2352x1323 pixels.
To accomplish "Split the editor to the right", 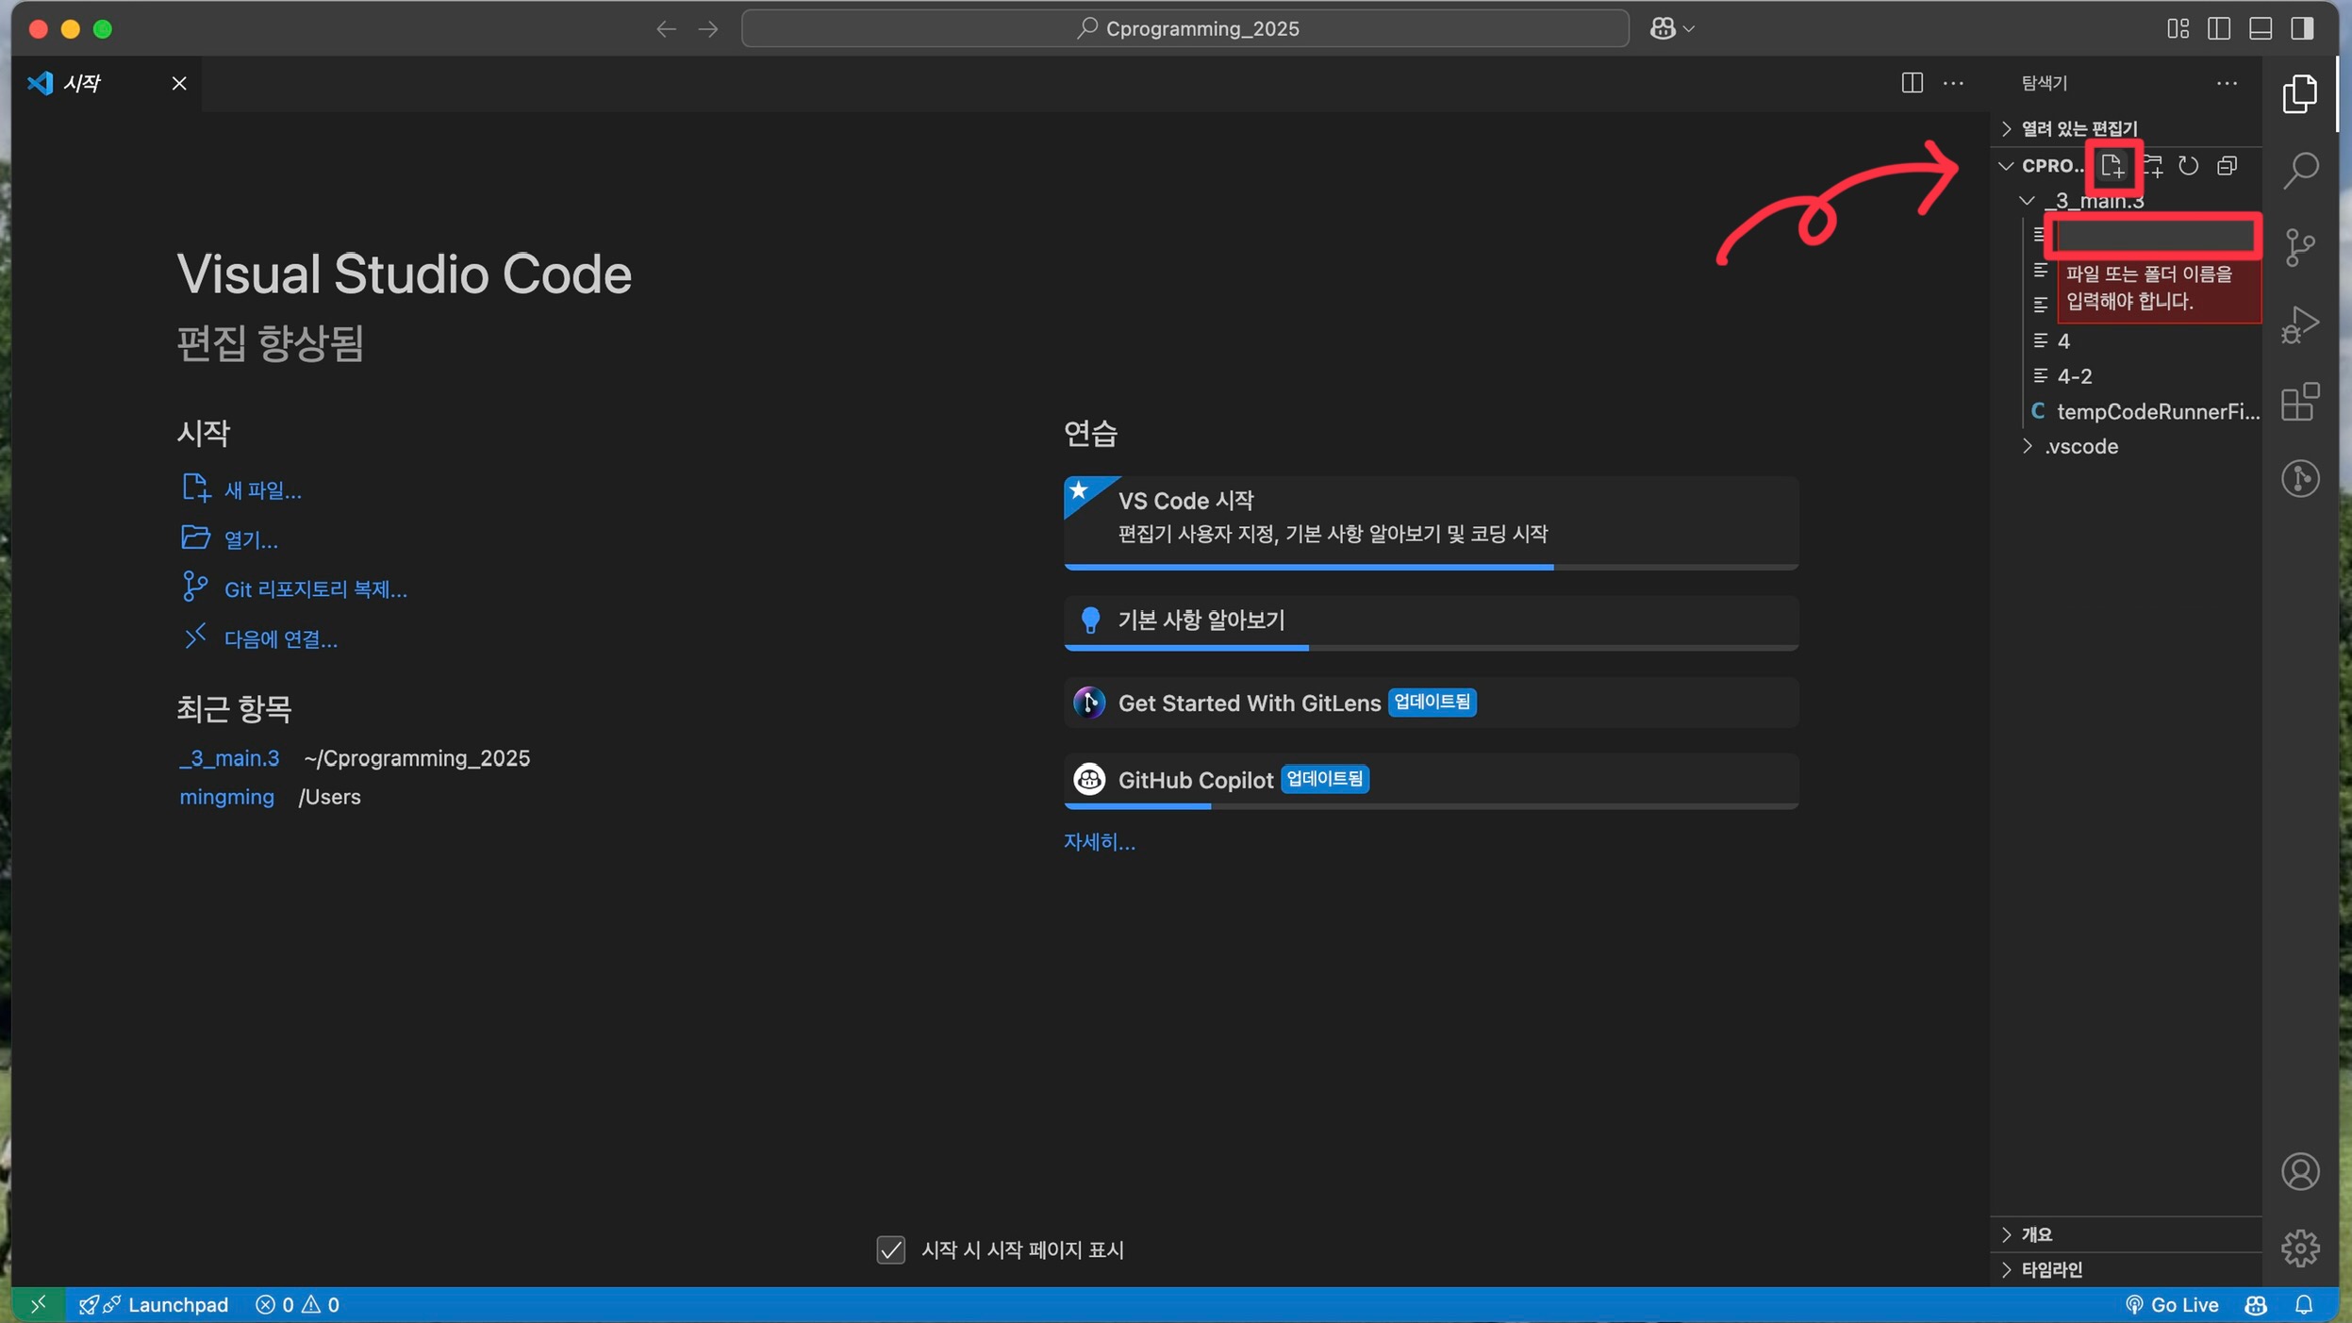I will tap(1912, 83).
